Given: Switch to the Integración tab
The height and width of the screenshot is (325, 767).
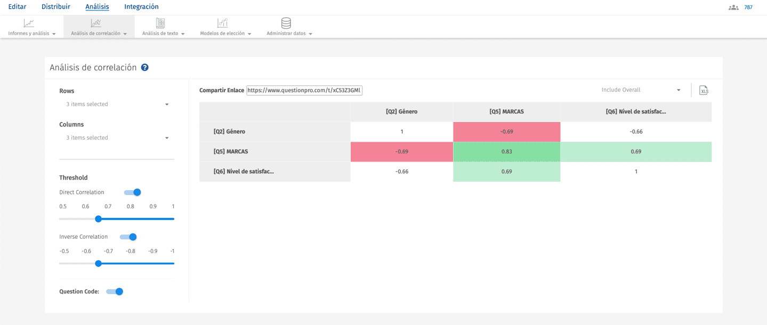Looking at the screenshot, I should pos(141,7).
